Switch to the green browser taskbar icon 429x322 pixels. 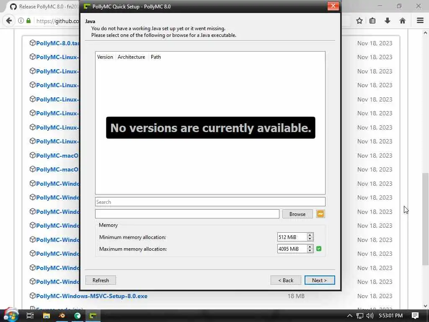pos(78,316)
